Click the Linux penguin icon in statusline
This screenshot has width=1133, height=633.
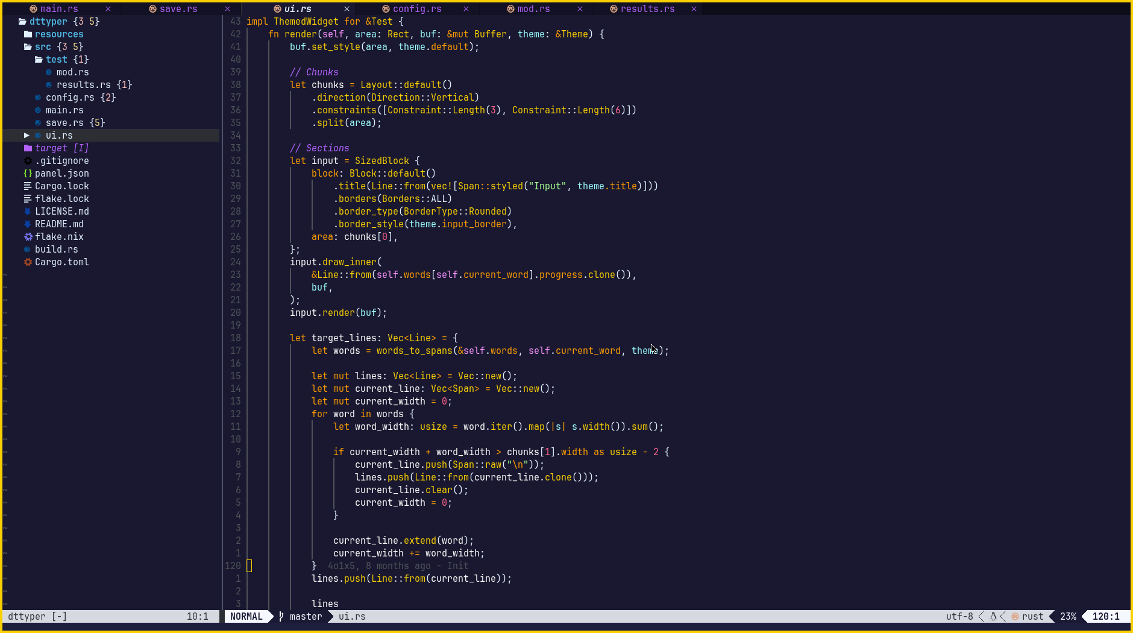(x=993, y=617)
